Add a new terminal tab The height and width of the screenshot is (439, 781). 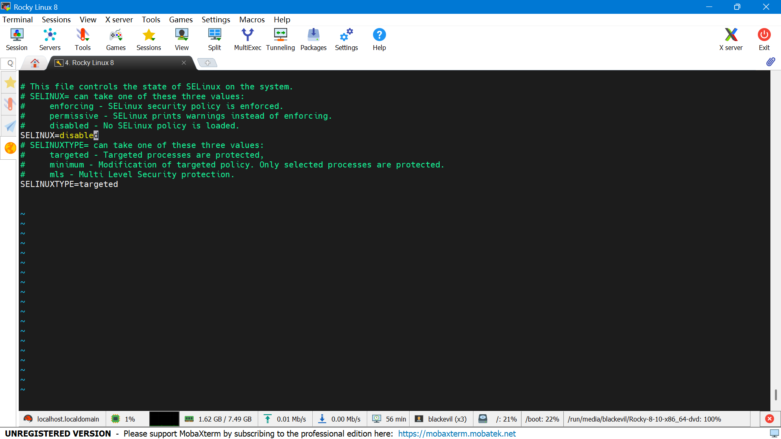[207, 63]
